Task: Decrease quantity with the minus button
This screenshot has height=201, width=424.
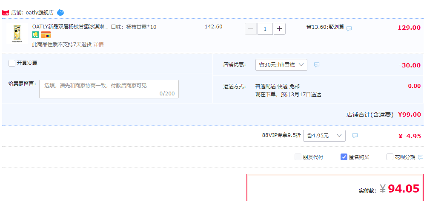Action: coord(251,29)
